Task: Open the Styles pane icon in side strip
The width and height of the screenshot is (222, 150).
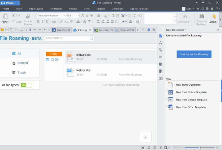Action: [x=160, y=43]
